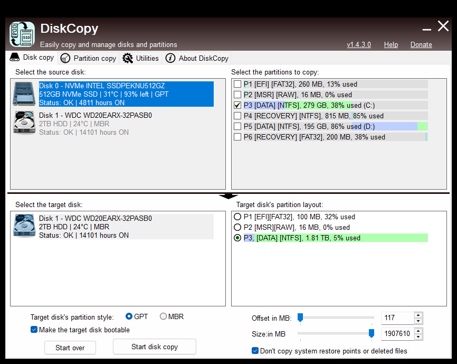Image resolution: width=457 pixels, height=364 pixels.
Task: Click the Size in MB value field
Action: [397, 334]
